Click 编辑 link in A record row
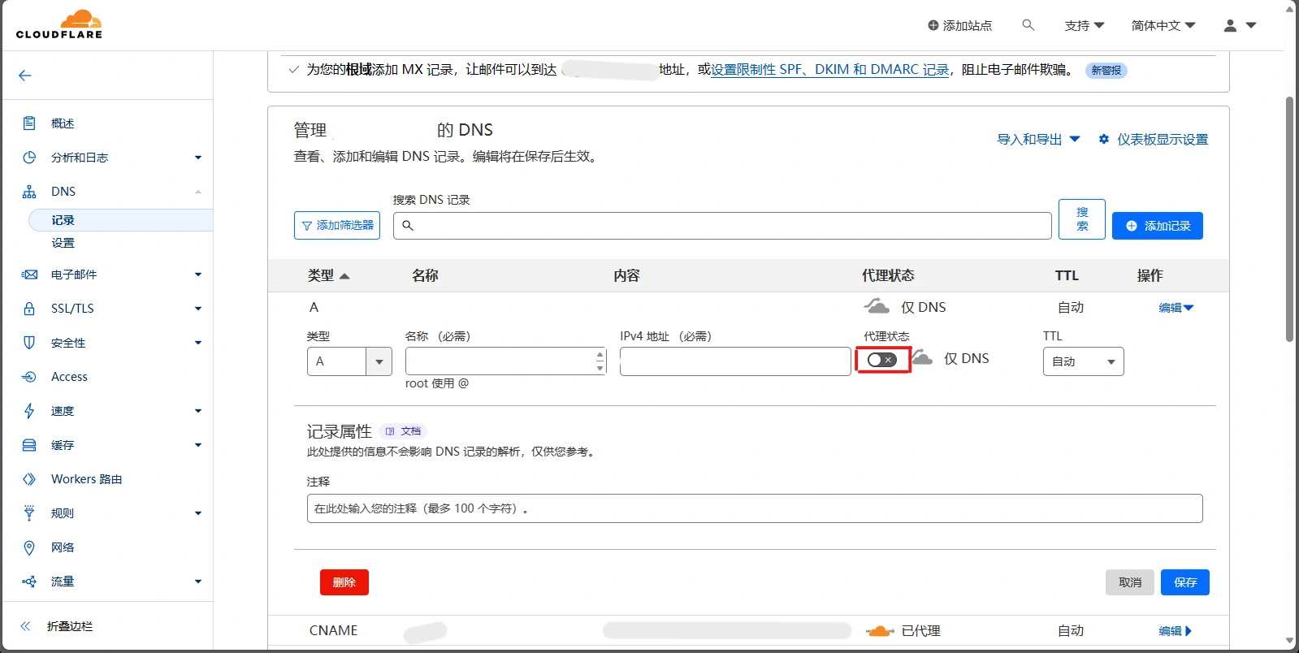Screen dimensions: 1299x653 [1176, 308]
